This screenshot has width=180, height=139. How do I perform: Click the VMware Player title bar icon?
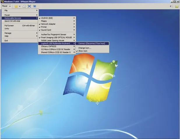(x=2, y=2)
